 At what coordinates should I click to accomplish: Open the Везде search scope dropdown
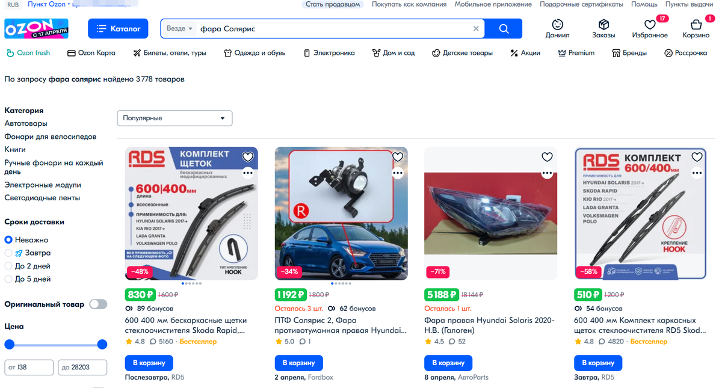(x=180, y=28)
